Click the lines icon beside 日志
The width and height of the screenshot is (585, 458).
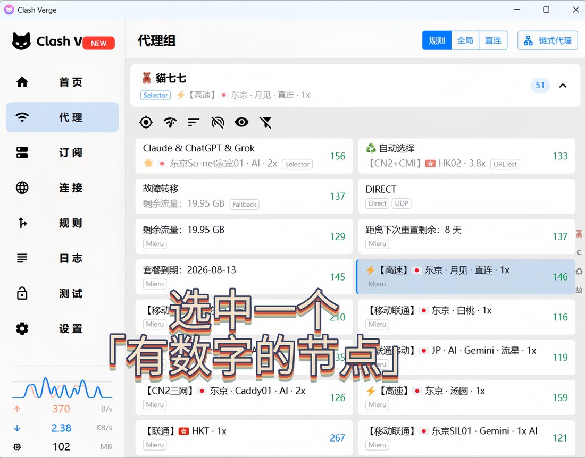click(22, 258)
